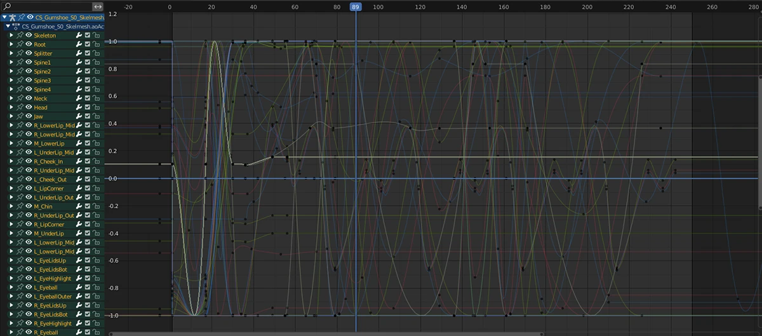Click the invert filter arrows button
This screenshot has height=336, width=762.
98,6
